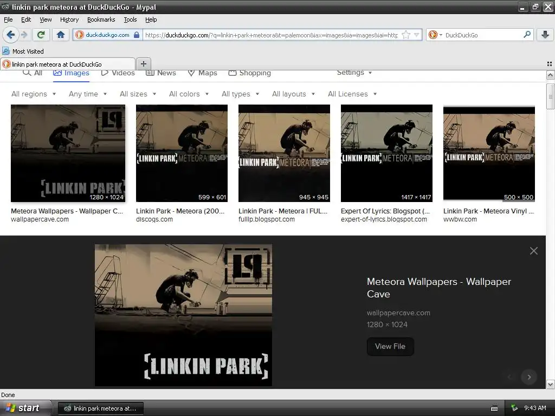Click the scrollbar up arrow

[550, 75]
